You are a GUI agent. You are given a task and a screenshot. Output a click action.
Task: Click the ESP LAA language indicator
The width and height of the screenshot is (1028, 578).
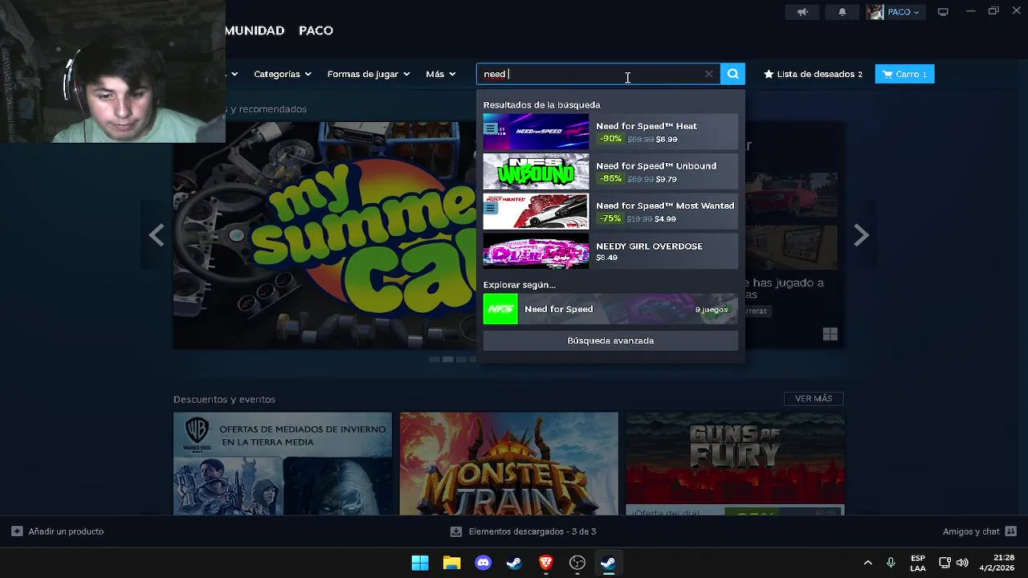pos(918,563)
